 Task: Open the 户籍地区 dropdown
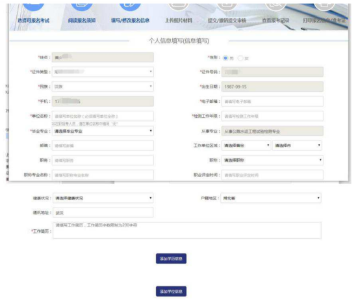click(271, 198)
